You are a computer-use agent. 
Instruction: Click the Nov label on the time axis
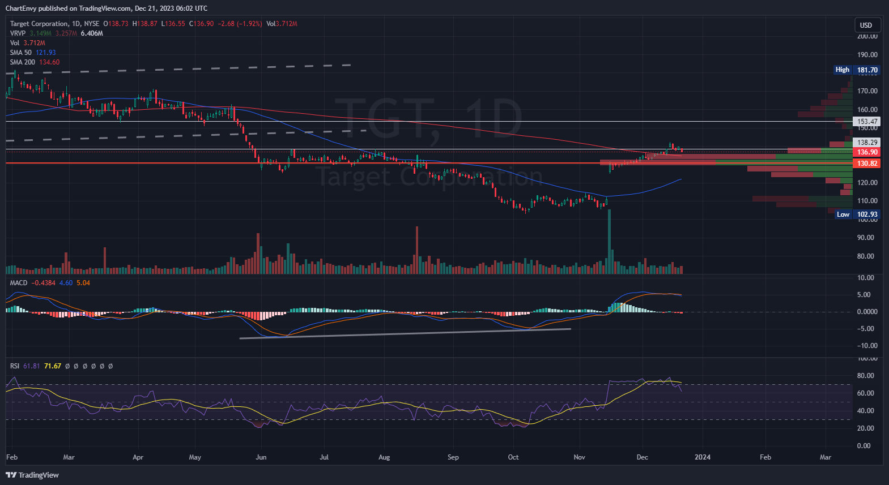[x=579, y=457]
